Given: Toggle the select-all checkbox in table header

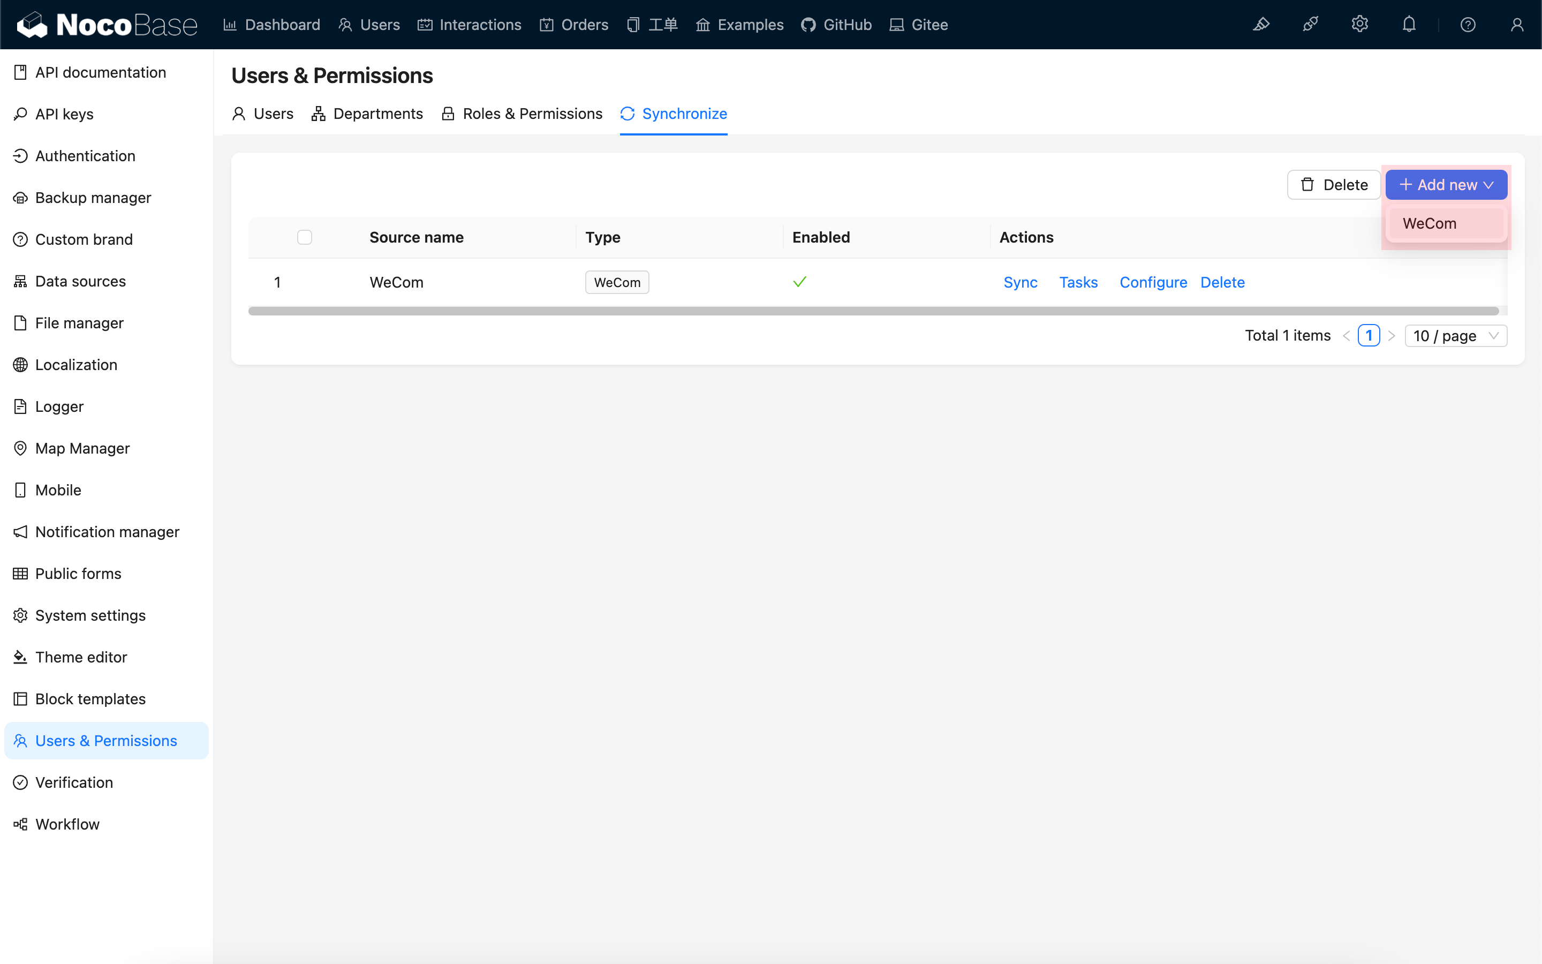Looking at the screenshot, I should pos(305,237).
